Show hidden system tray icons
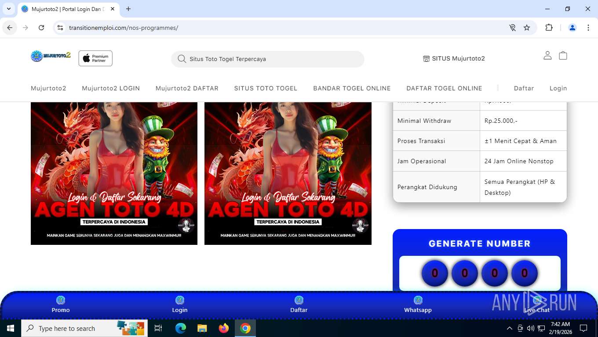 [x=510, y=328]
